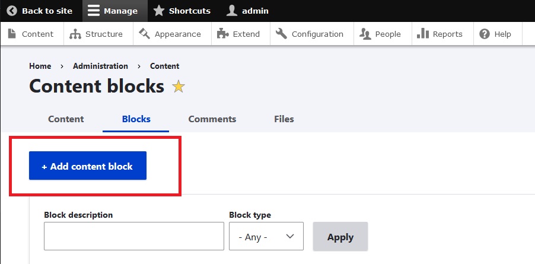The width and height of the screenshot is (535, 264).
Task: Open Configuration via the wrench icon
Action: (x=282, y=34)
